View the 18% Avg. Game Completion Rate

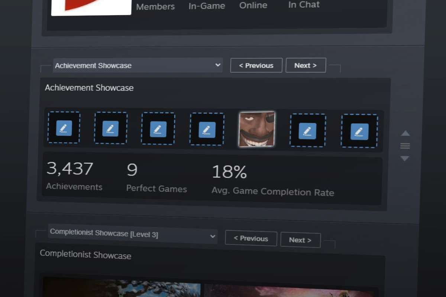coord(272,180)
